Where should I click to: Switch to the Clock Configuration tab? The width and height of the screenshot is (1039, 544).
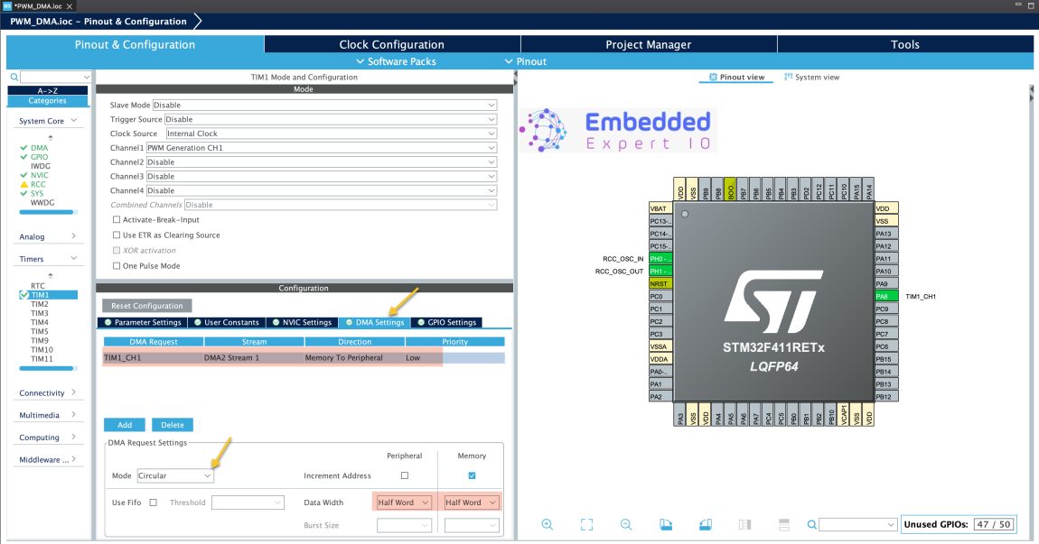pos(392,43)
